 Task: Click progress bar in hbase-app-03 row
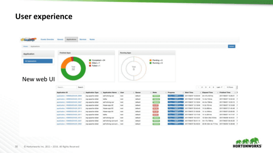(x=176, y=108)
